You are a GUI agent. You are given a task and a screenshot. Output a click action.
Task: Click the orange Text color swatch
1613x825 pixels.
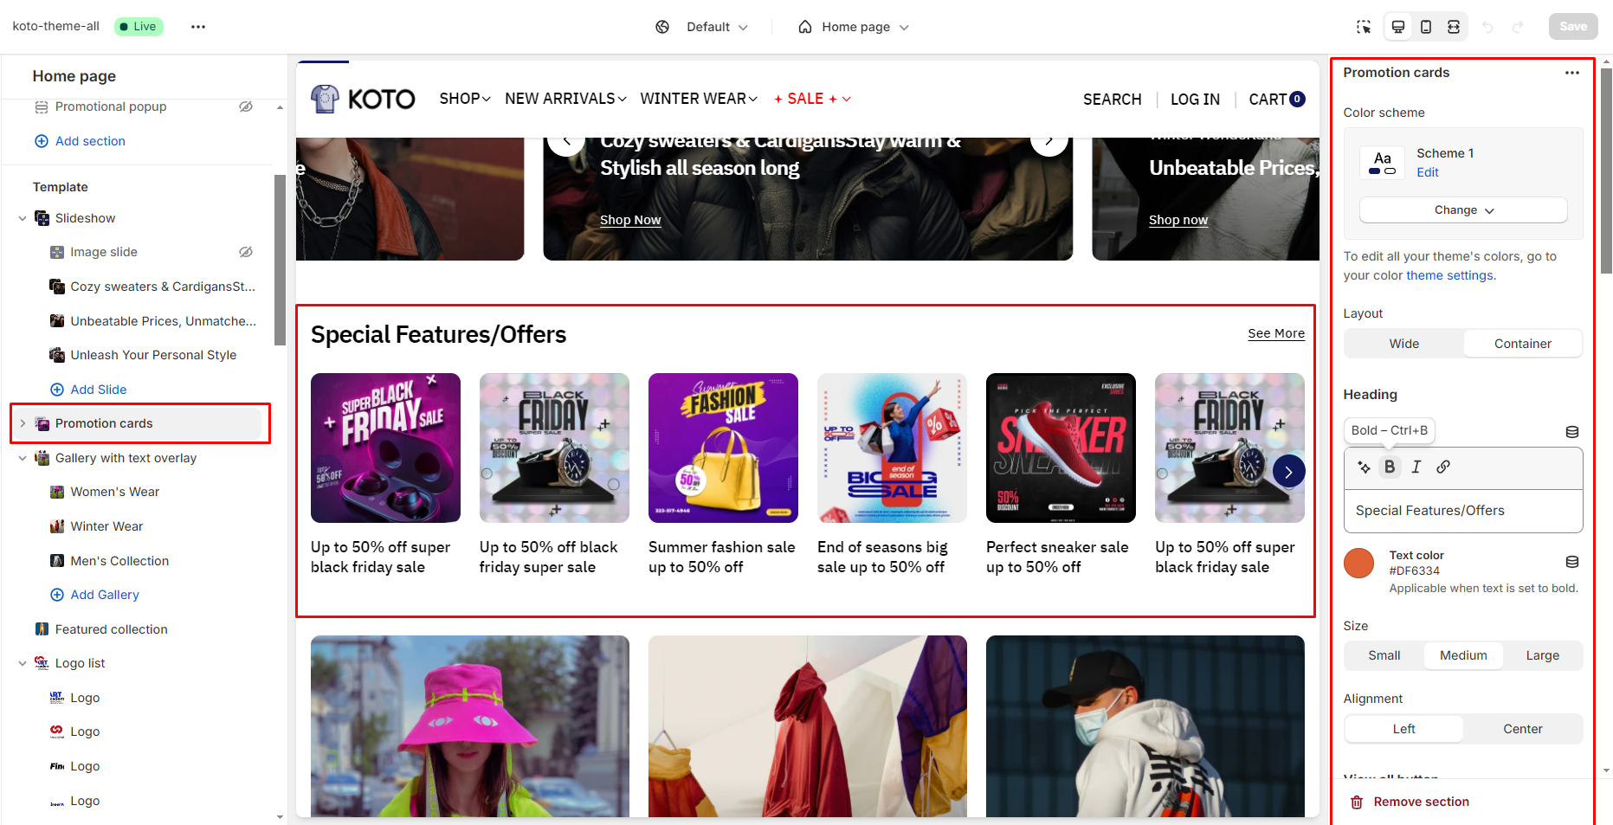[1358, 563]
